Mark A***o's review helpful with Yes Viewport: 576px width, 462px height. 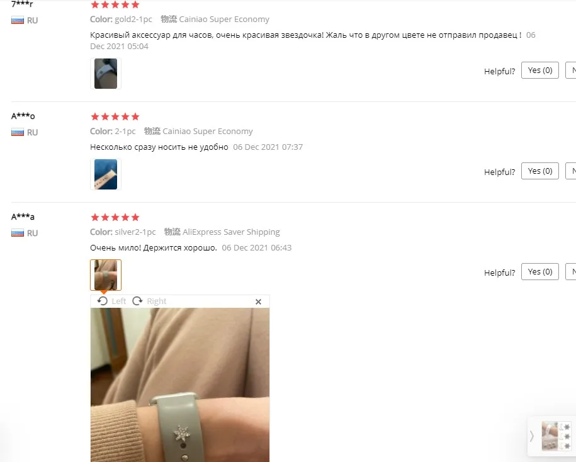pos(540,171)
